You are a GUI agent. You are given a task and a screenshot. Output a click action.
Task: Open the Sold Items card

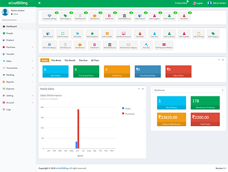117,71
